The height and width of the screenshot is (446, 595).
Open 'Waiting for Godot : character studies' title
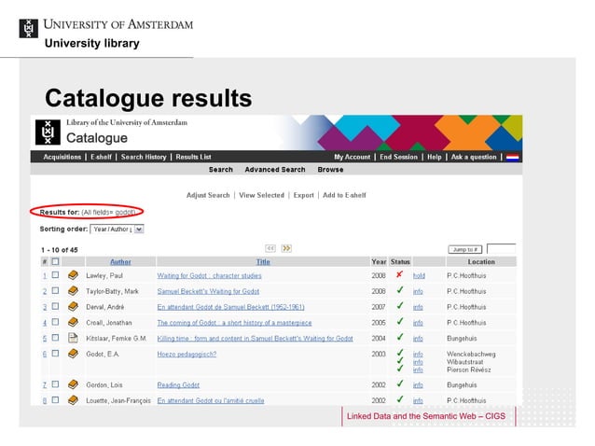(209, 276)
